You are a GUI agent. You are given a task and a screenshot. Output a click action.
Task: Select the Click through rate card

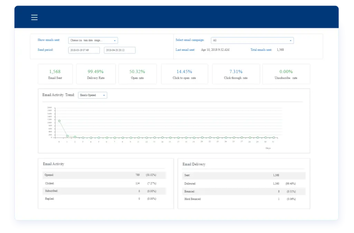(x=236, y=74)
